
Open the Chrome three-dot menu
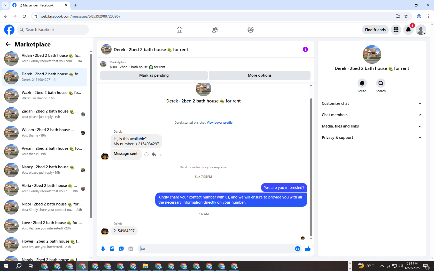(428, 16)
